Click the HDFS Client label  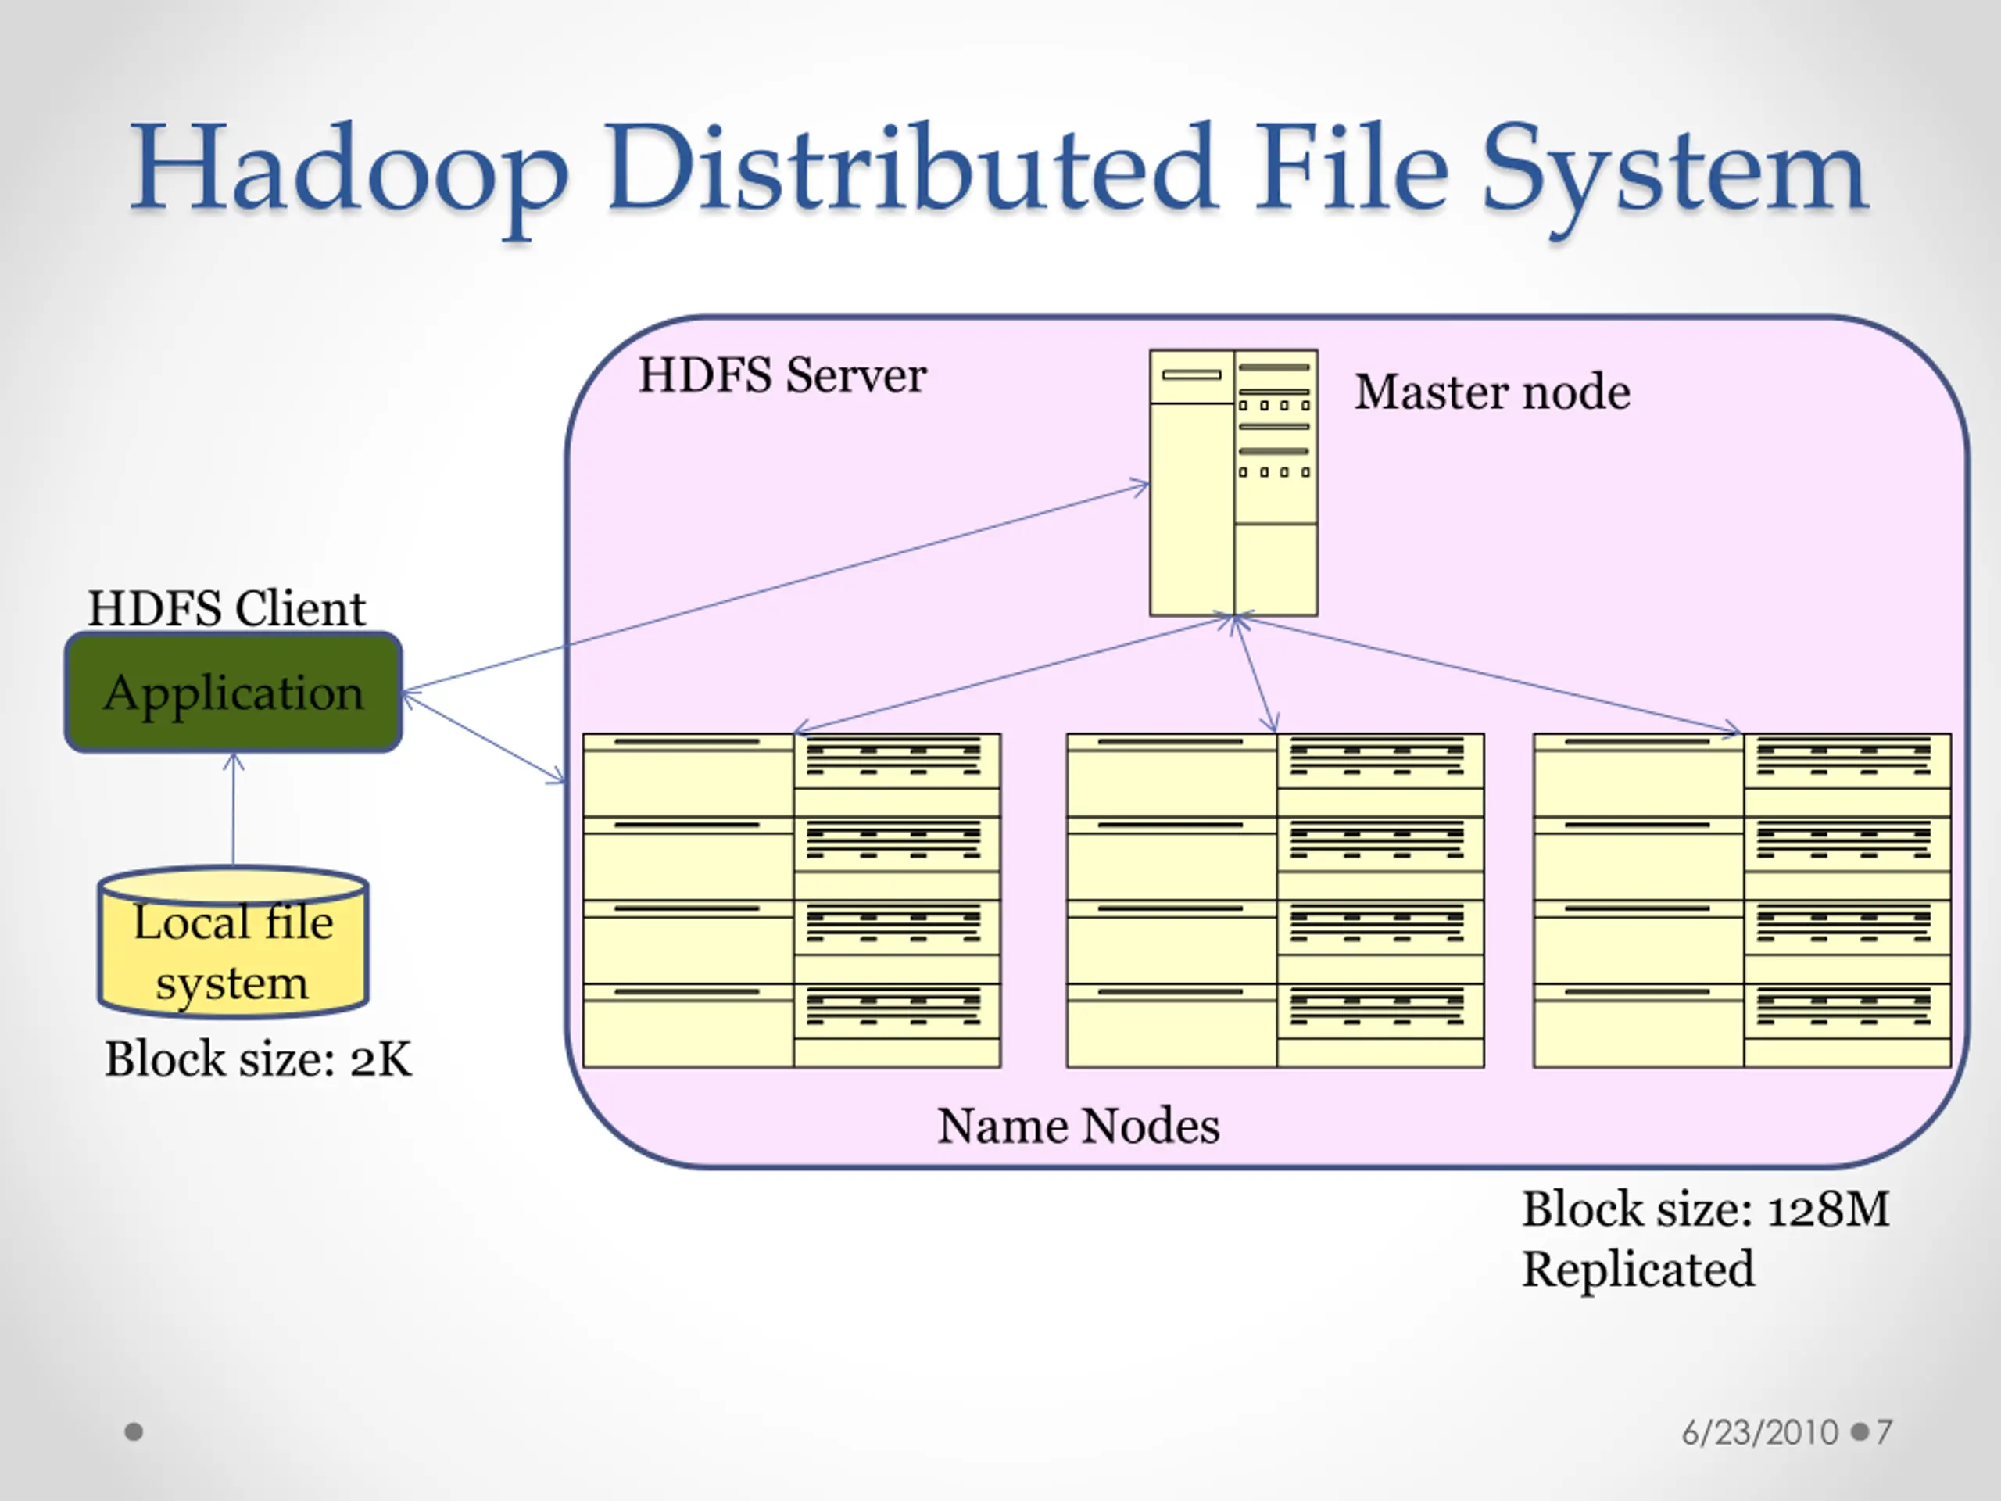point(226,608)
